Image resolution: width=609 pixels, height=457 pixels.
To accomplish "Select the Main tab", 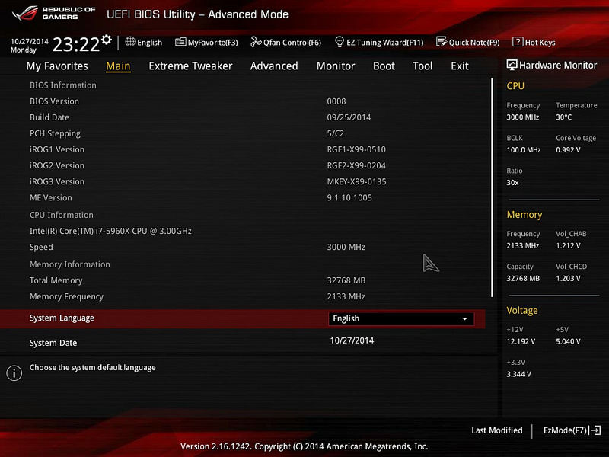I will pyautogui.click(x=118, y=66).
